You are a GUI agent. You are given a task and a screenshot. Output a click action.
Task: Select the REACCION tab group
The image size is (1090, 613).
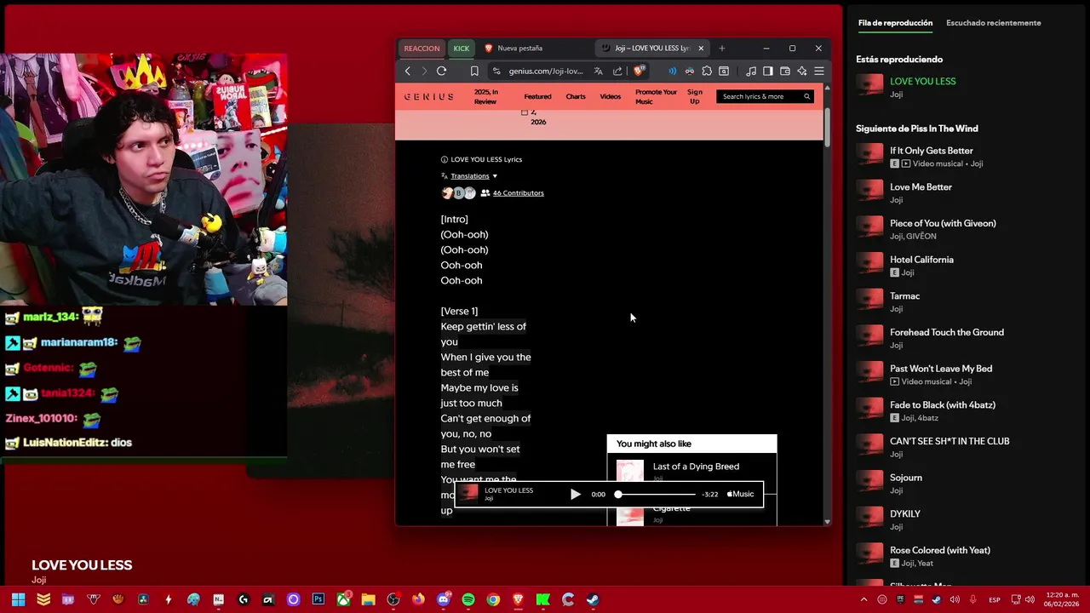click(422, 49)
